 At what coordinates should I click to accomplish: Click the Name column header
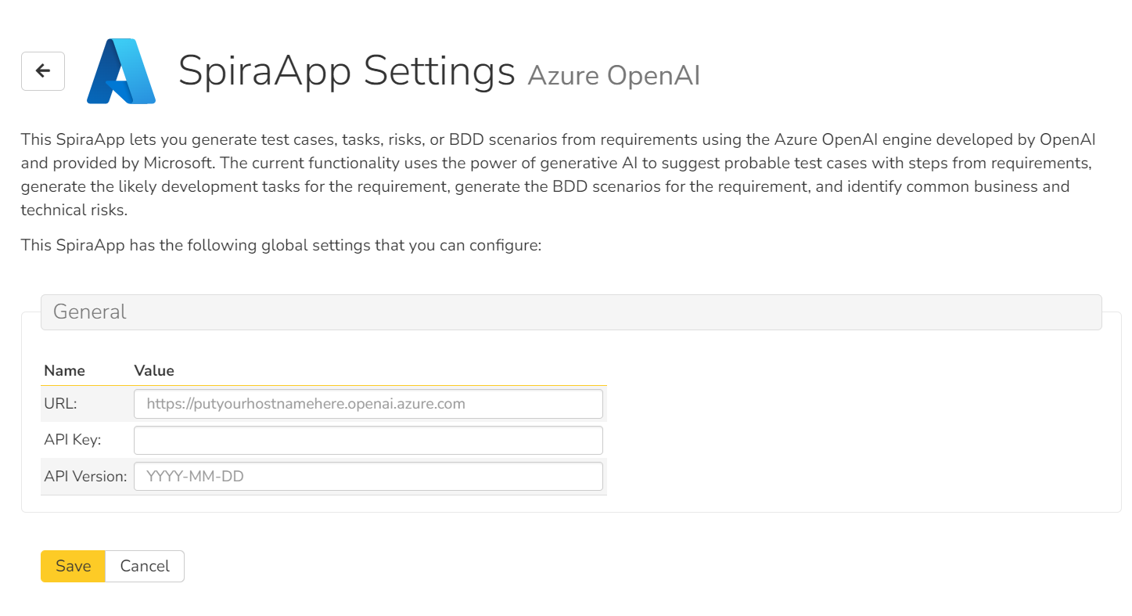tap(64, 370)
